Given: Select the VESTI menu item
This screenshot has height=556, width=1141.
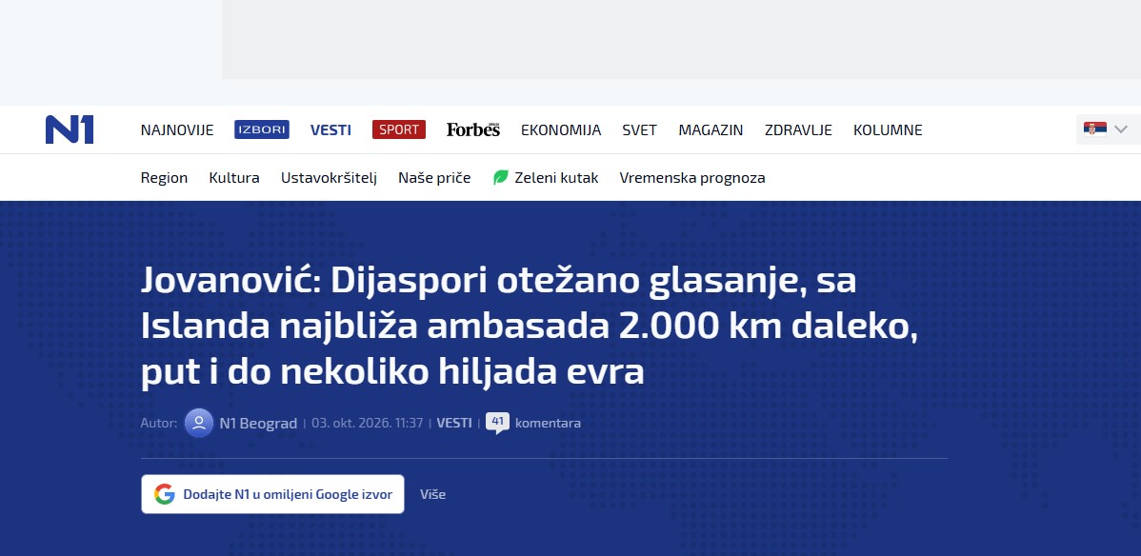Looking at the screenshot, I should click(330, 129).
